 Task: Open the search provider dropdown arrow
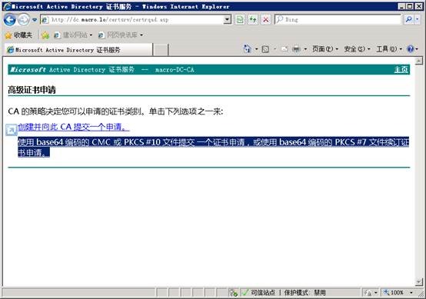click(418, 19)
